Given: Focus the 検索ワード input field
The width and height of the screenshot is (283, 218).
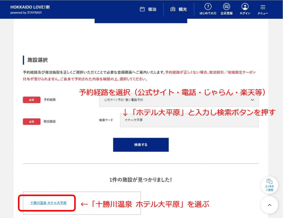Looking at the screenshot, I should click(189, 120).
